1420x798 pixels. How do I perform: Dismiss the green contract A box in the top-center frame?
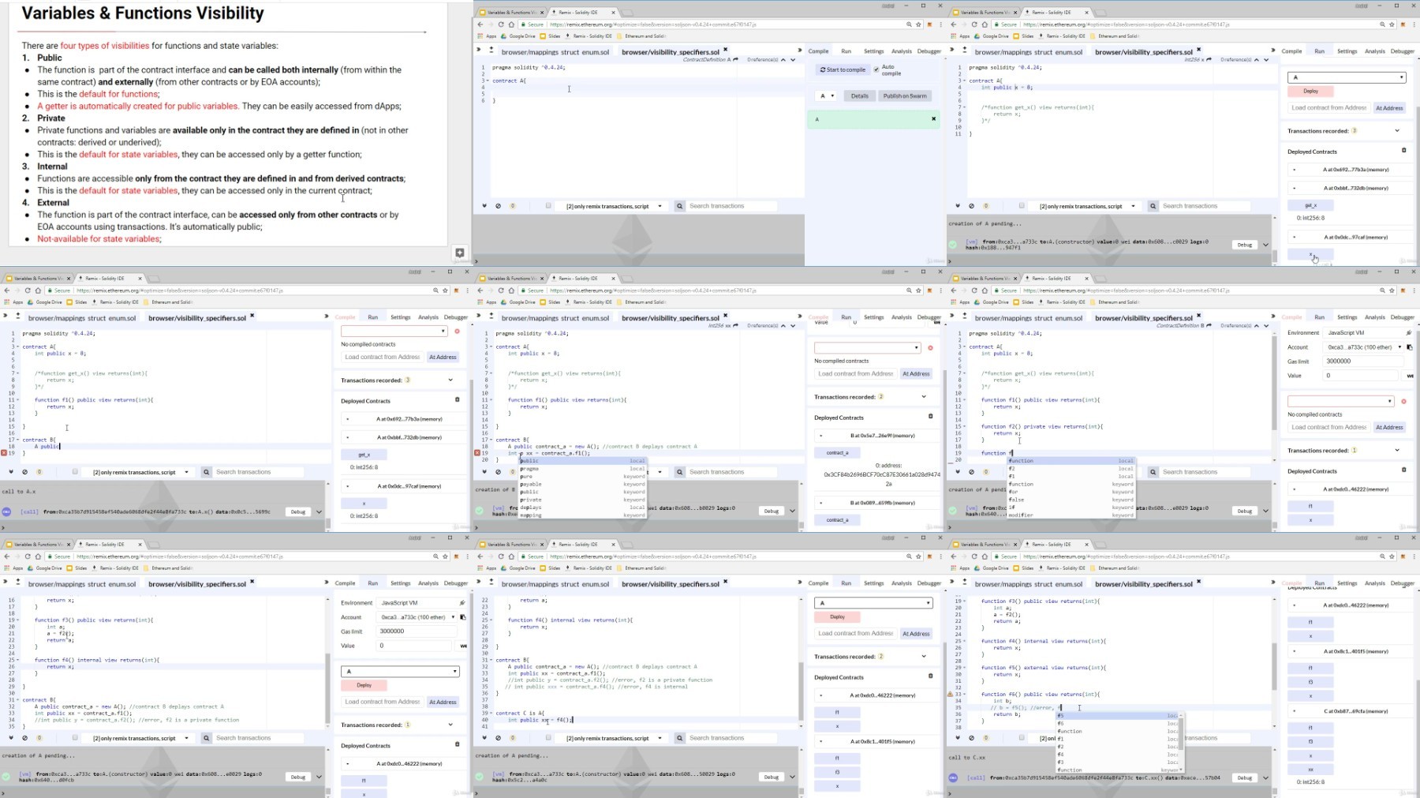tap(933, 119)
